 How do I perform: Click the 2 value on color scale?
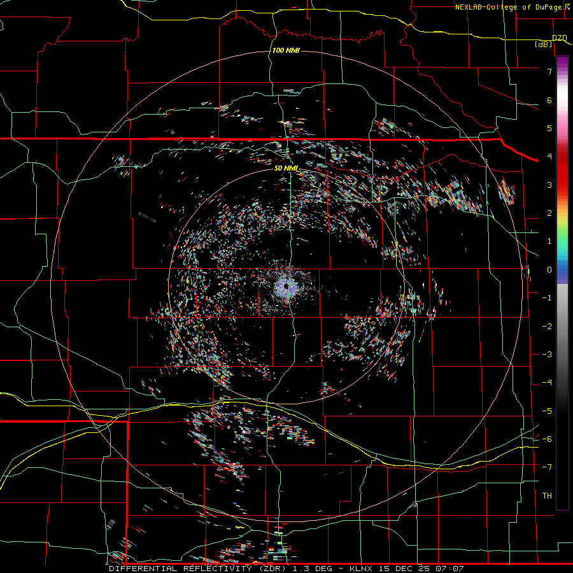549,213
